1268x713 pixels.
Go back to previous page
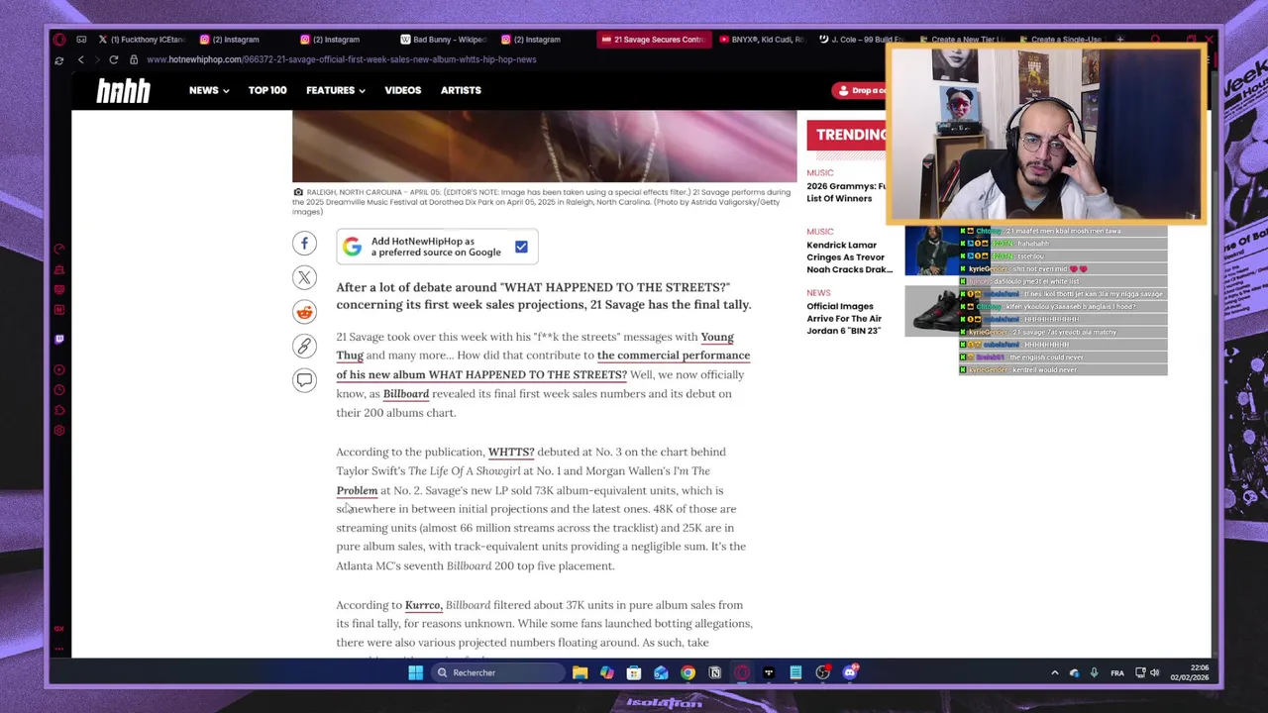(81, 59)
